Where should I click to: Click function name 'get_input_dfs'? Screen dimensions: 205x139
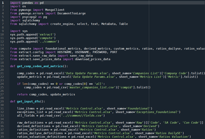tap(29, 101)
